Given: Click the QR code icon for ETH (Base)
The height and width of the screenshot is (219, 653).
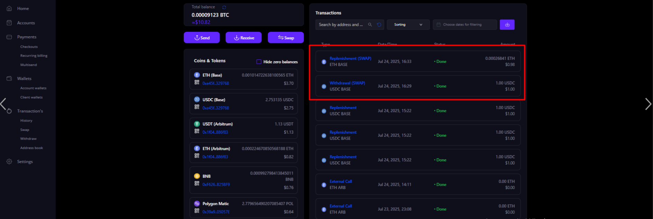Looking at the screenshot, I should [197, 83].
